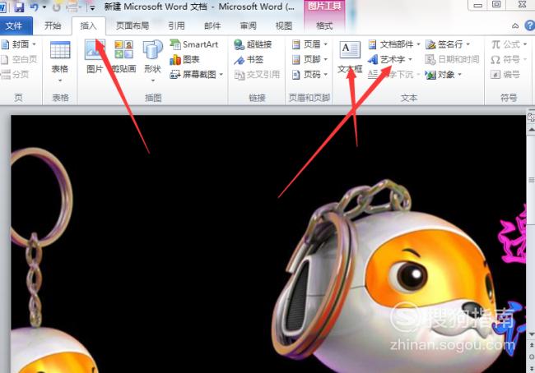Insert a 文本框 text box

click(350, 58)
